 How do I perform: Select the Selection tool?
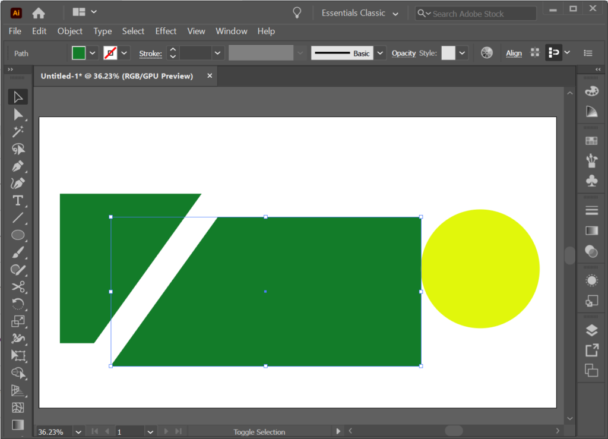(18, 96)
